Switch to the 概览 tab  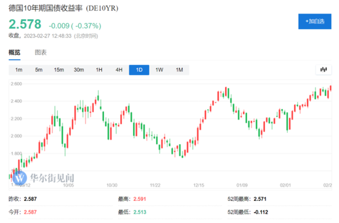pyautogui.click(x=15, y=52)
